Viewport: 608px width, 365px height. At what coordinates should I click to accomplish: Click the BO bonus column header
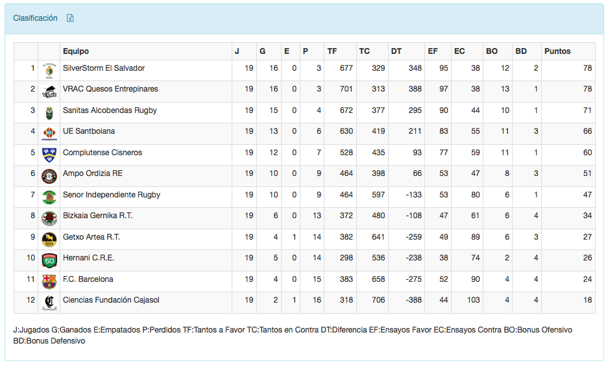(x=492, y=51)
